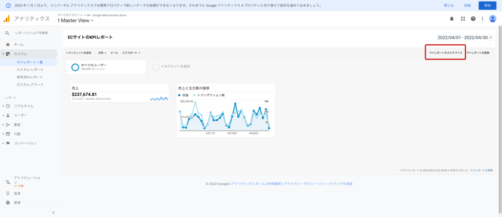Collapse the sidebar with the chevron arrow

pos(53,212)
